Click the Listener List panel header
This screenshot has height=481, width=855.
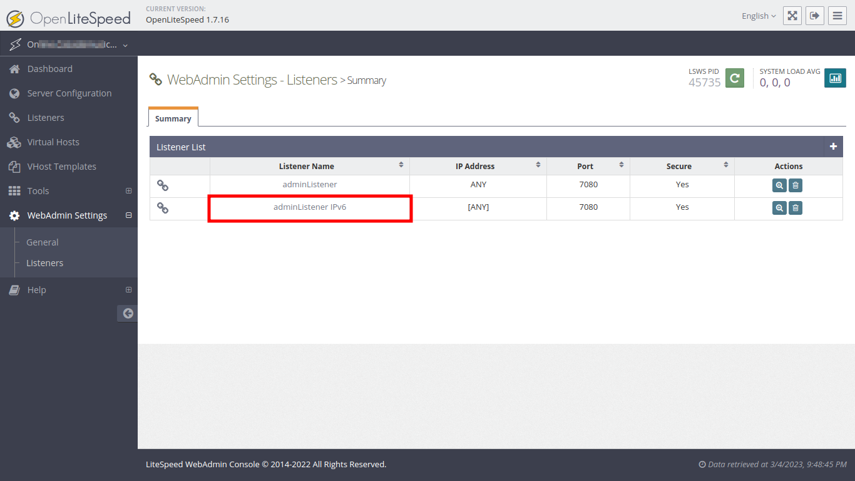(x=496, y=147)
